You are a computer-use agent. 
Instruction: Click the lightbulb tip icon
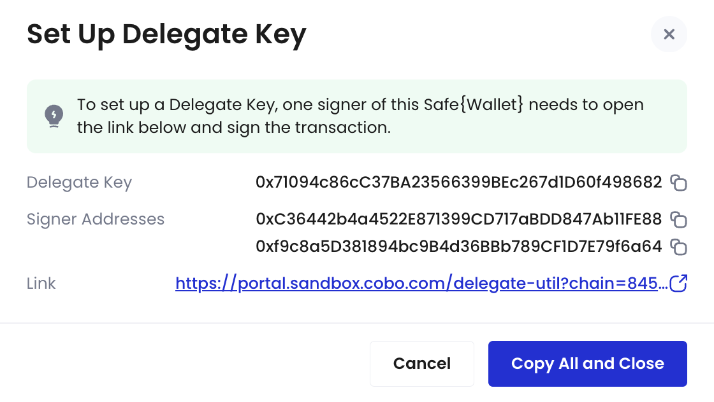(x=54, y=116)
